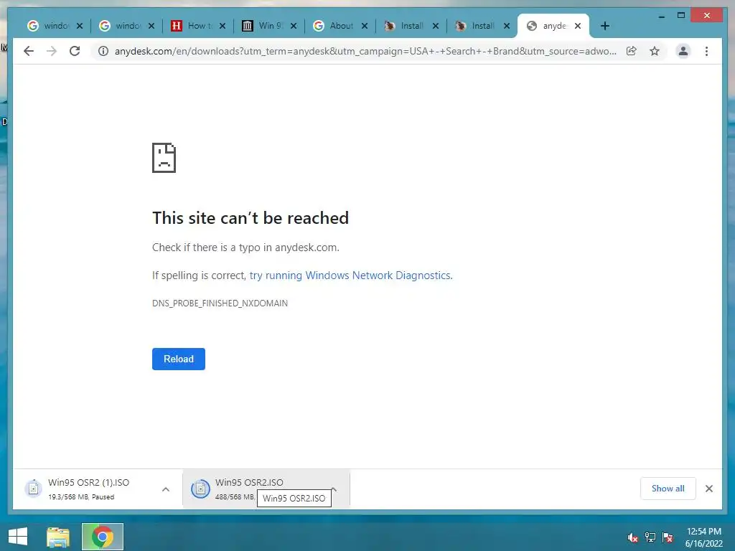Open a new tab with plus button
Viewport: 735px width, 551px height.
coord(604,26)
